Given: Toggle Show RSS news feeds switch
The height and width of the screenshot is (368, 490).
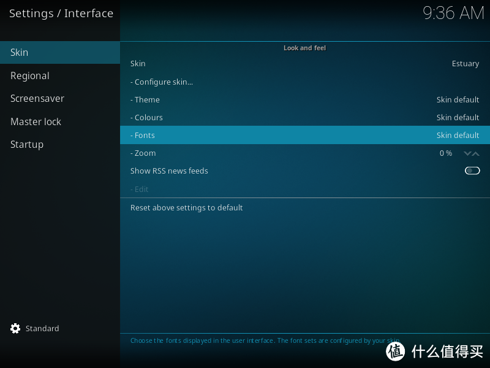Looking at the screenshot, I should point(472,171).
